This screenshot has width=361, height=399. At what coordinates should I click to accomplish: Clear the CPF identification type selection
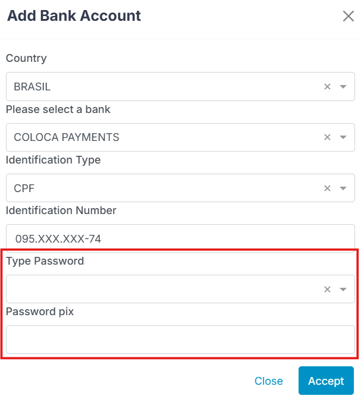coord(327,188)
